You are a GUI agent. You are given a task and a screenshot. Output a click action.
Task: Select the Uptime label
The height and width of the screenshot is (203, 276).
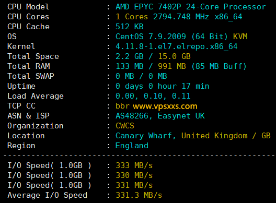coord(21,86)
